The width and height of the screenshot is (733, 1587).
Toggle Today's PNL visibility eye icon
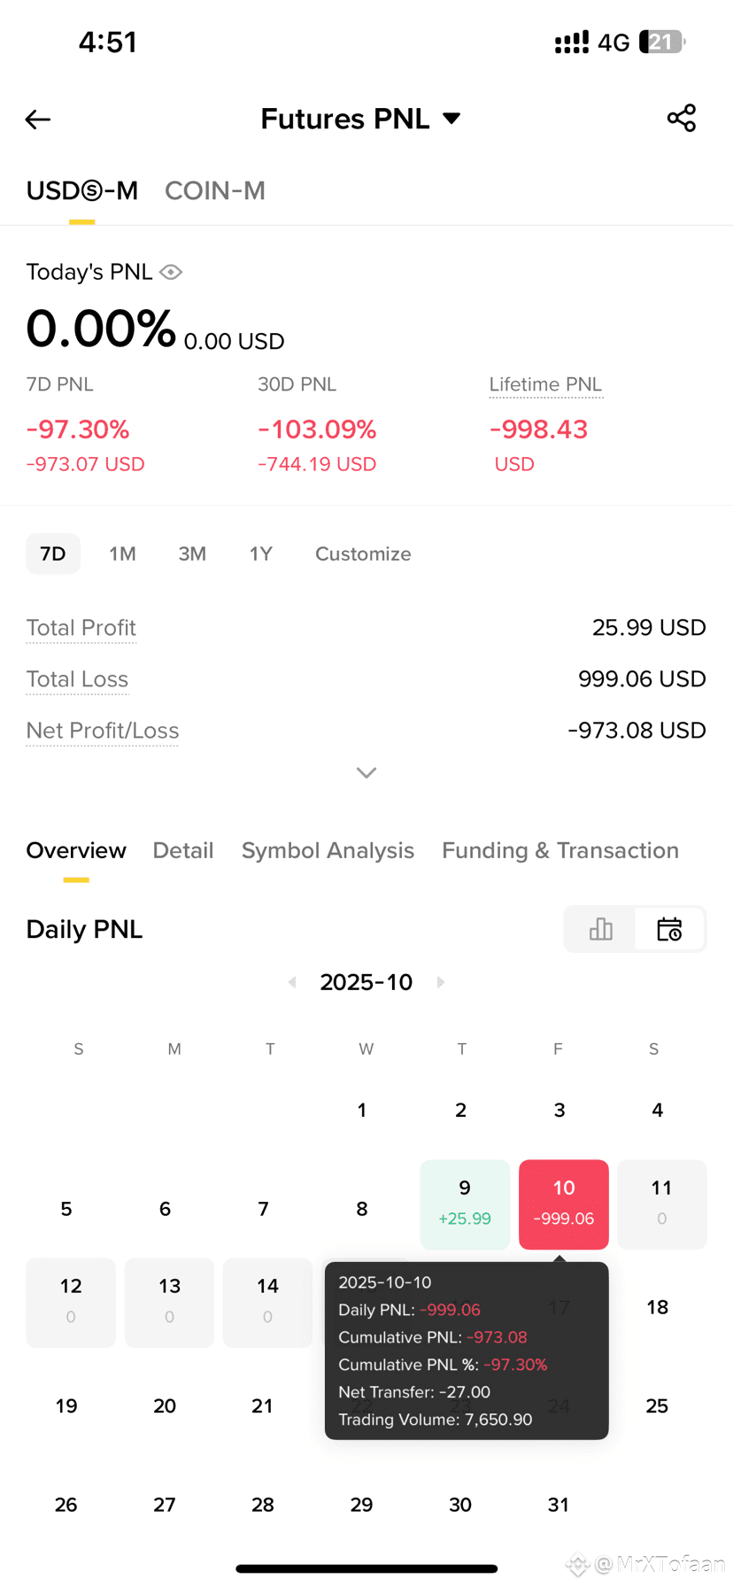(x=171, y=272)
